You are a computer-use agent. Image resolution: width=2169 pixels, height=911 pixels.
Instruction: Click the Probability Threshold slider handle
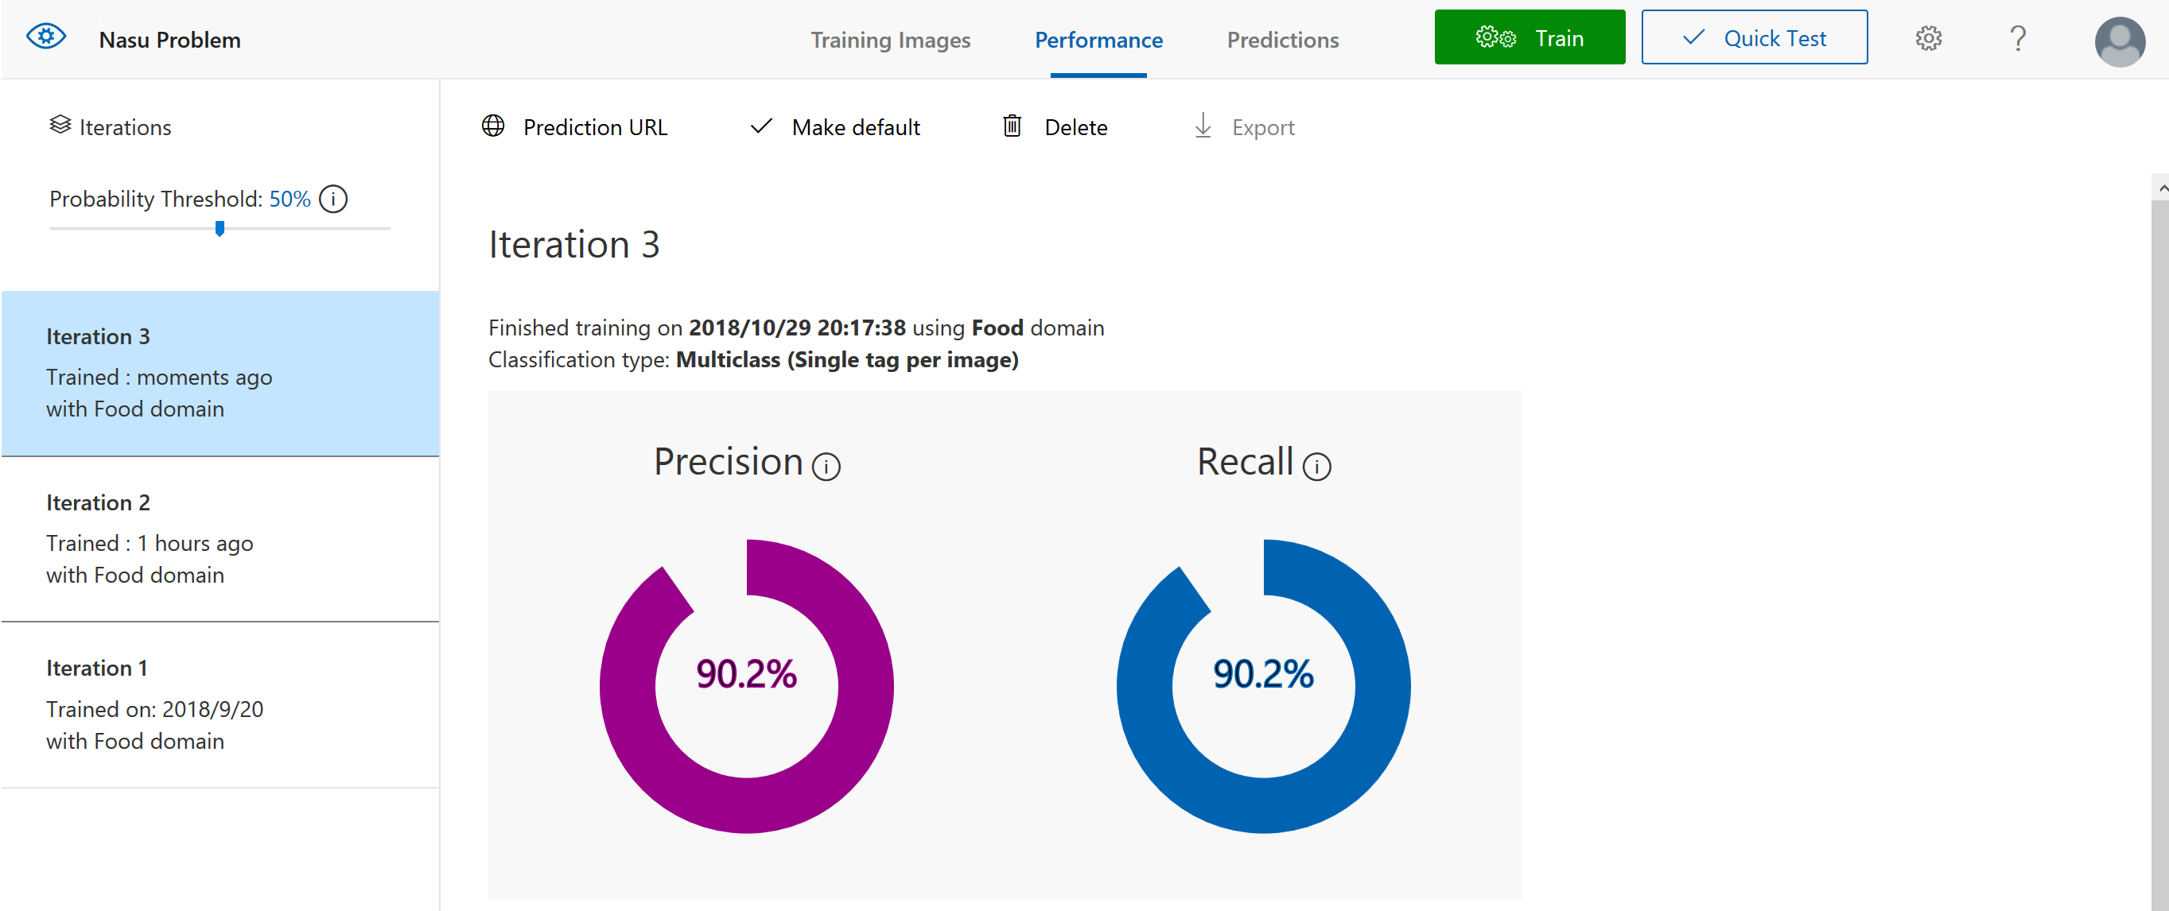[x=220, y=228]
